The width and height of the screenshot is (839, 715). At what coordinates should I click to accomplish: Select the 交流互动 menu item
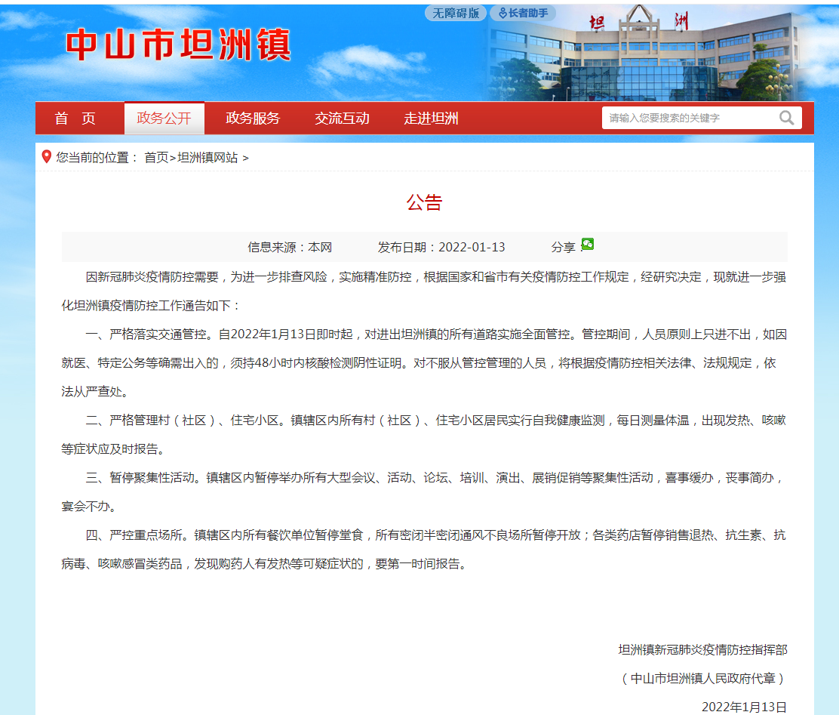pos(342,119)
